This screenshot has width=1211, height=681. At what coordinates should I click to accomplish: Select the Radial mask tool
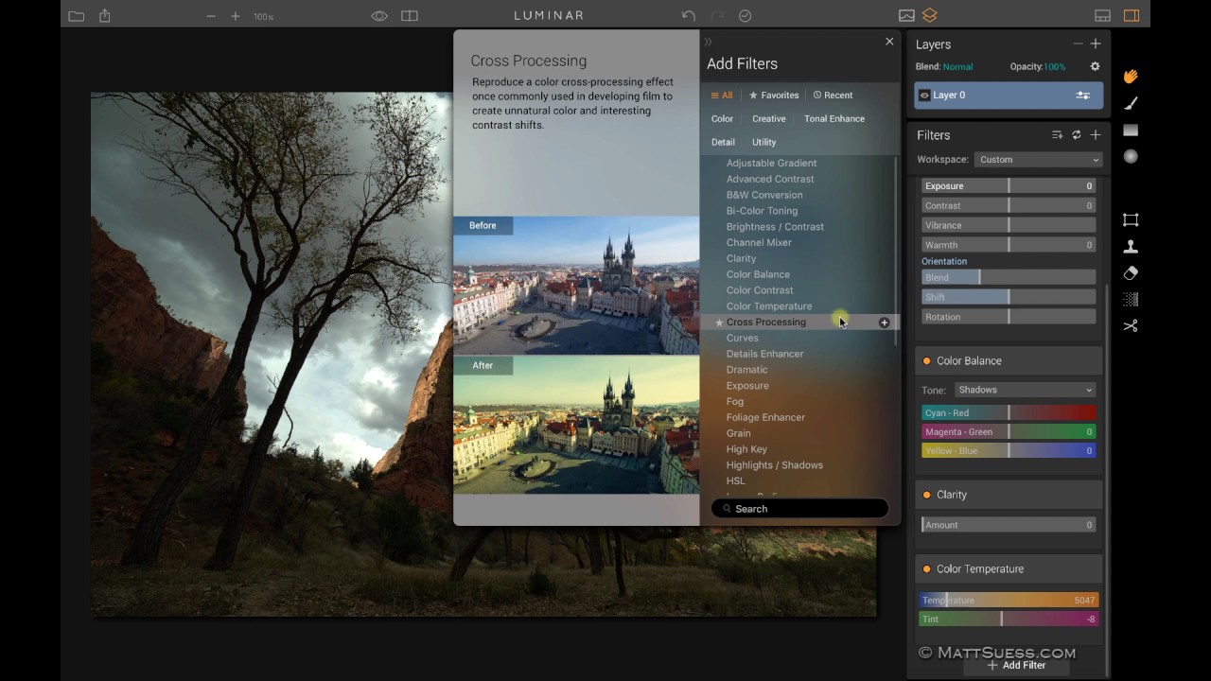[x=1131, y=156]
